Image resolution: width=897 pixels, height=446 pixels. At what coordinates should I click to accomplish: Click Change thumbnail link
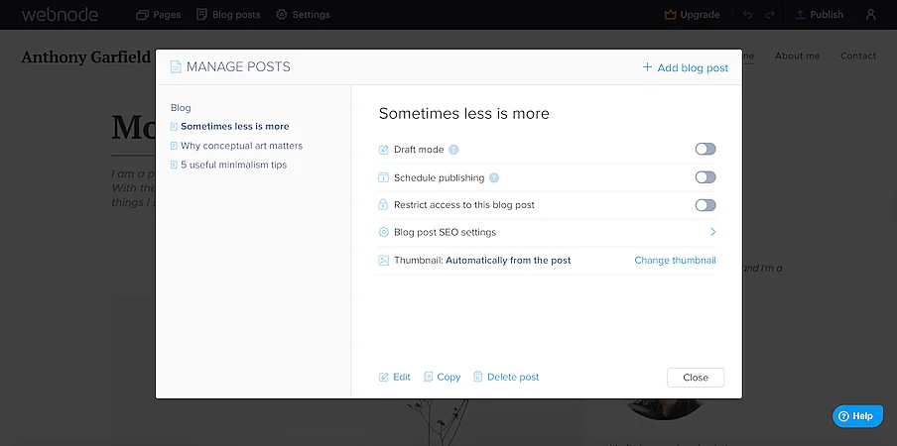[675, 261]
